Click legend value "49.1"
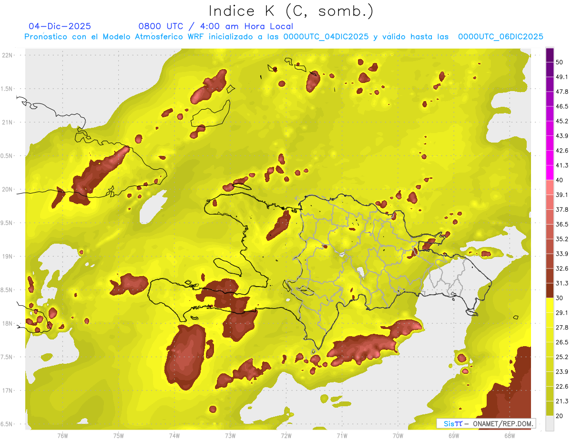 (562, 77)
